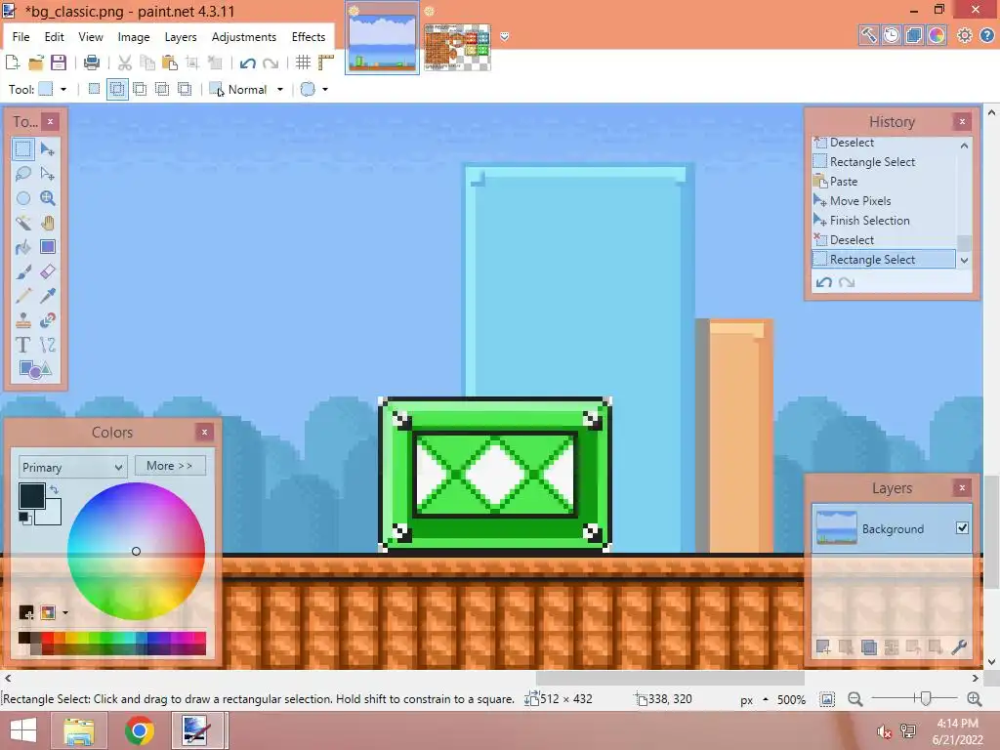Select the Rectangle Select tool
This screenshot has width=1000, height=750.
pyautogui.click(x=23, y=149)
